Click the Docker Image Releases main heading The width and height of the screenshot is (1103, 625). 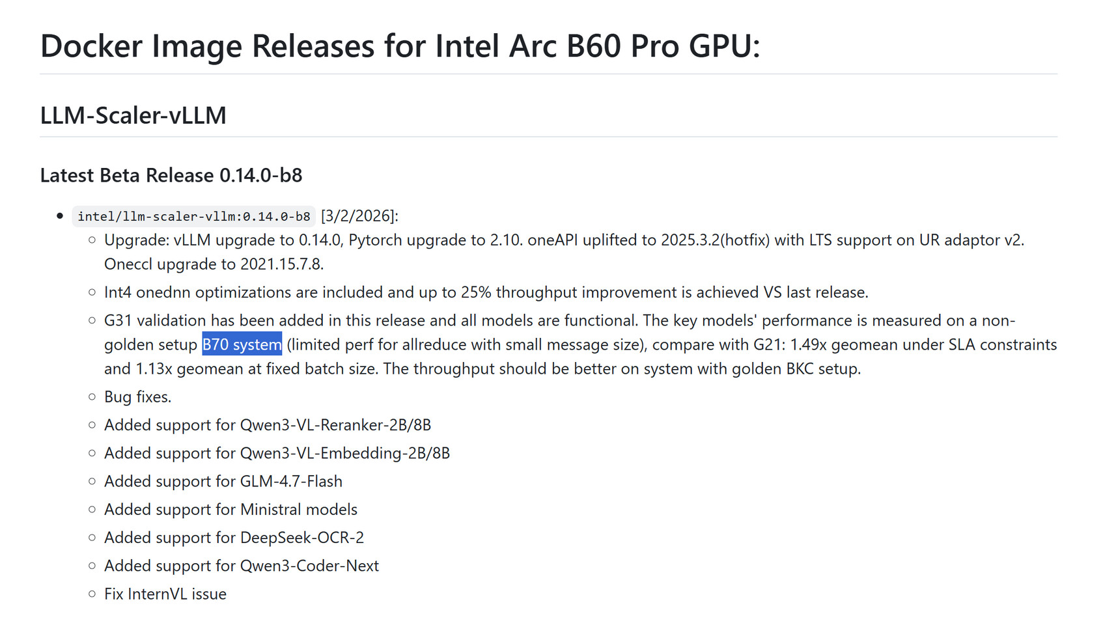[400, 46]
